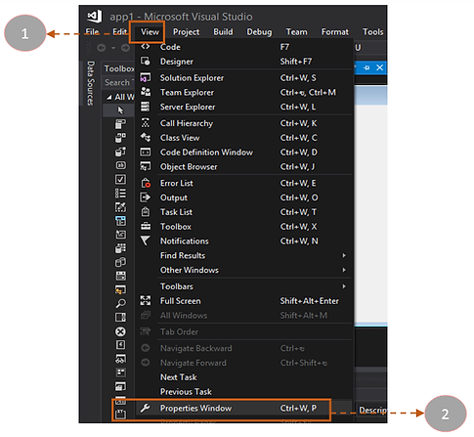
Task: Collapse the All W… Toolbox group
Action: (109, 97)
